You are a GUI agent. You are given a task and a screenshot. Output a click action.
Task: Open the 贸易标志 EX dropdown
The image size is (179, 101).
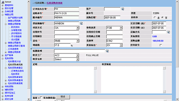(x=121, y=45)
